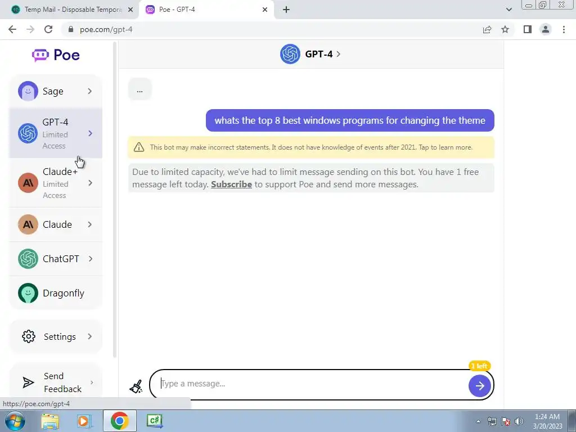Viewport: 576px width, 432px height.
Task: Clear chat context with broom icon
Action: click(x=136, y=386)
